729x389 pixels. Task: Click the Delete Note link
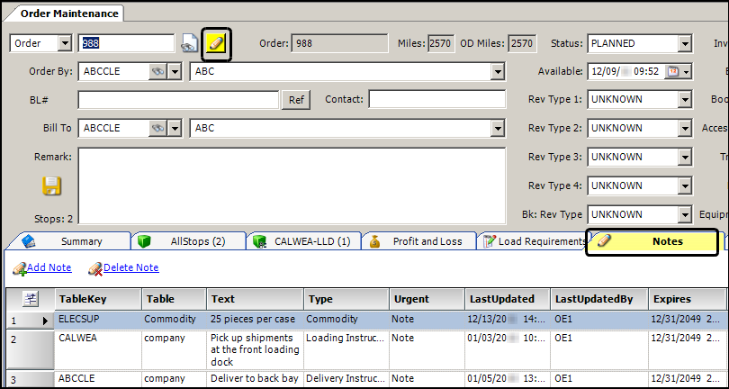[x=130, y=267]
